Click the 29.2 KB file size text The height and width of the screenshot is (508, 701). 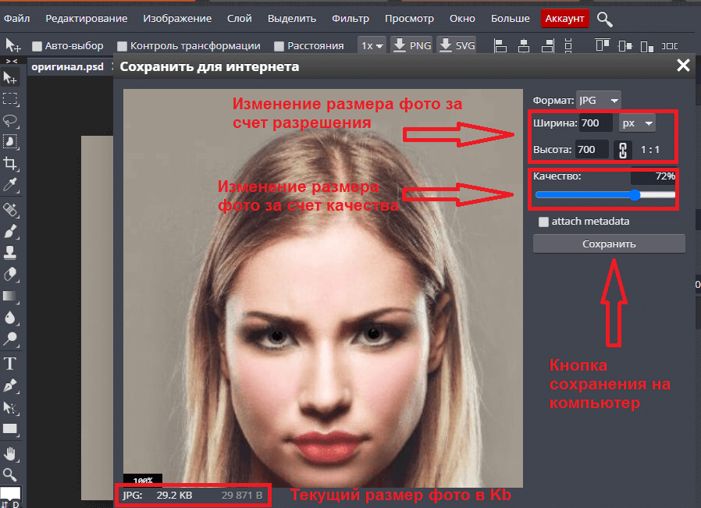pyautogui.click(x=174, y=496)
